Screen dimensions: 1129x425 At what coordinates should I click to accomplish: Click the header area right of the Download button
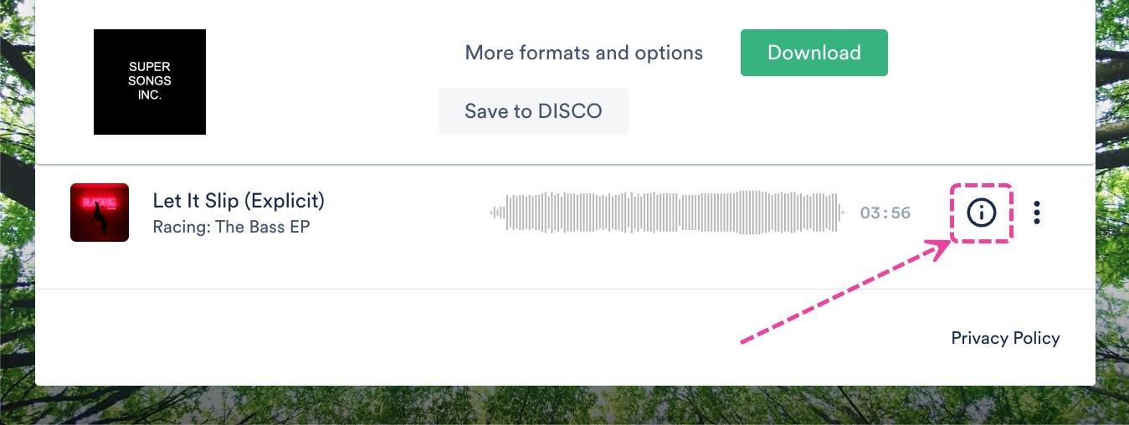coord(988,53)
